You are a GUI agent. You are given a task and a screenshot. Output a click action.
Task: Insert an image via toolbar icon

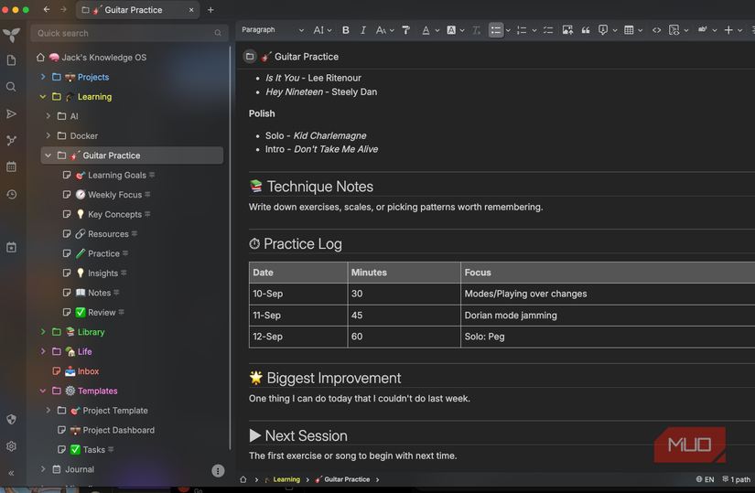567,30
